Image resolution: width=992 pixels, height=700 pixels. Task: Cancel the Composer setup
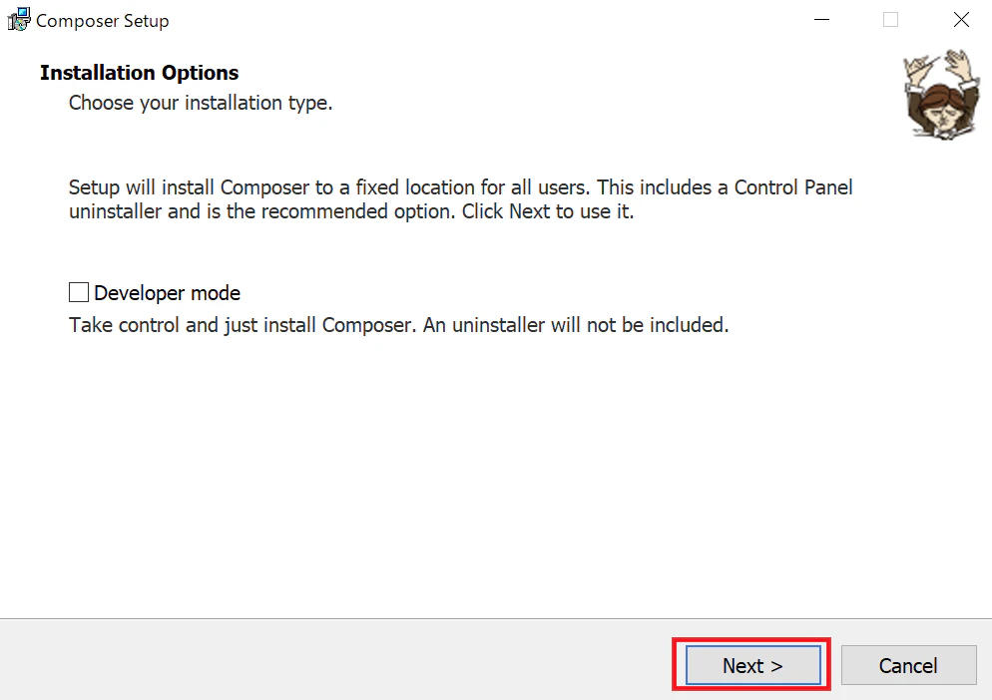pos(907,665)
